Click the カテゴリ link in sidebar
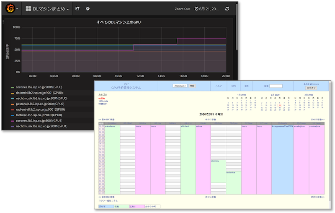The height and width of the screenshot is (213, 335). pos(103,95)
